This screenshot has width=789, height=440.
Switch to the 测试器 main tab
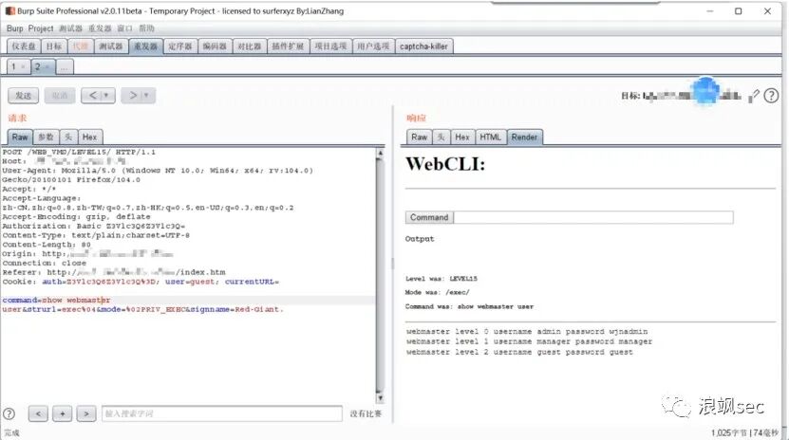click(111, 46)
